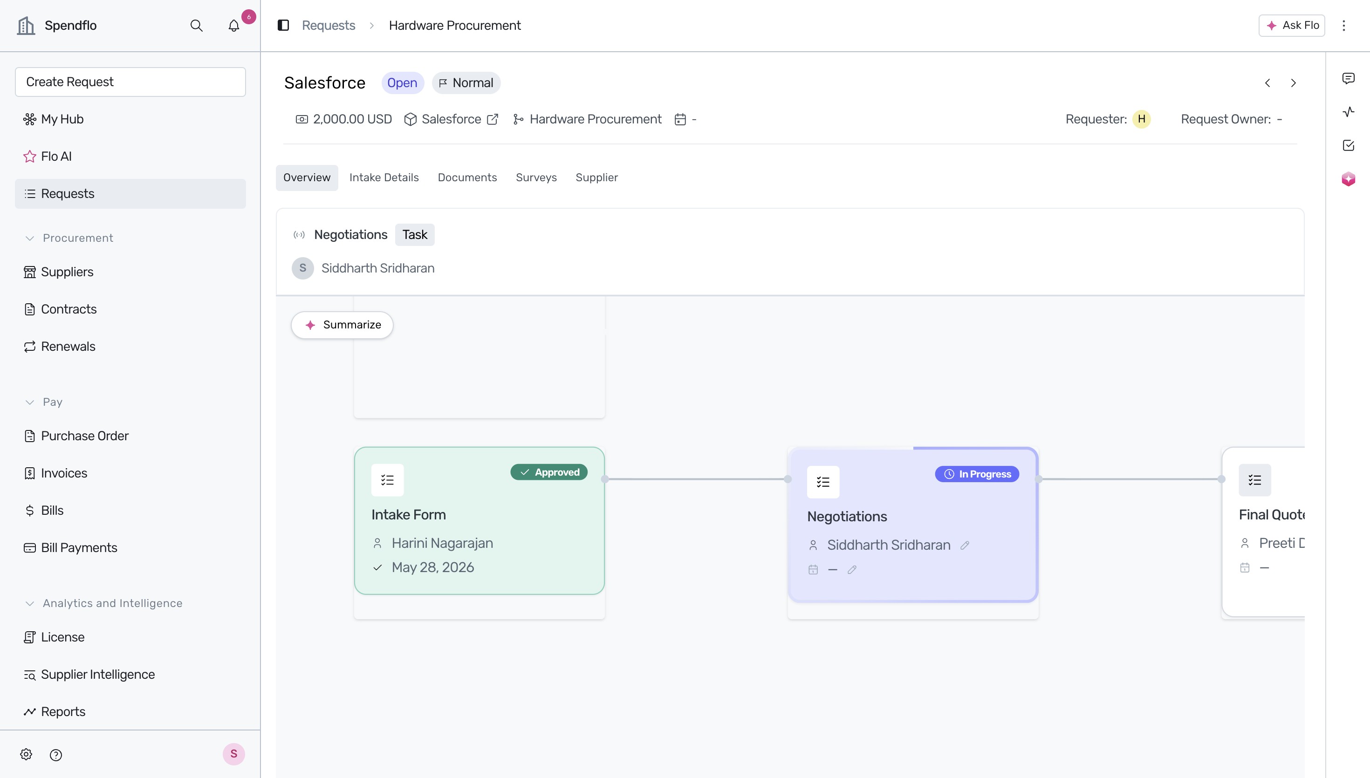
Task: Open Renewals page
Action: [x=130, y=347]
